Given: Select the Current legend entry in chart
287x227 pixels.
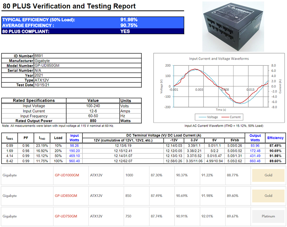Looking at the screenshot, I should pyautogui.click(x=232, y=117).
